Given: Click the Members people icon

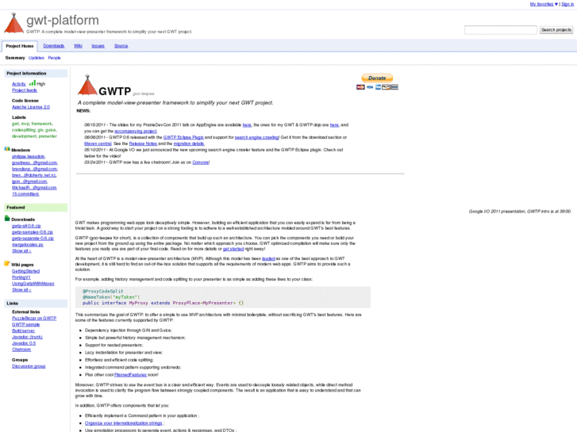Looking at the screenshot, I should 7,149.
